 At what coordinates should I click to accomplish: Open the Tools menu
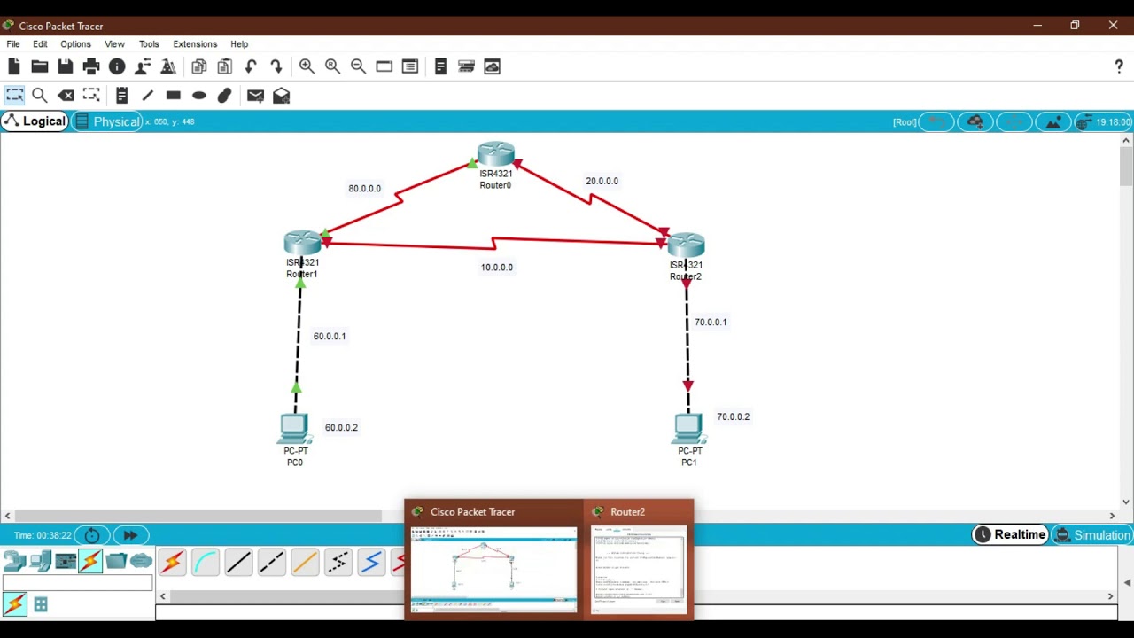coord(149,43)
